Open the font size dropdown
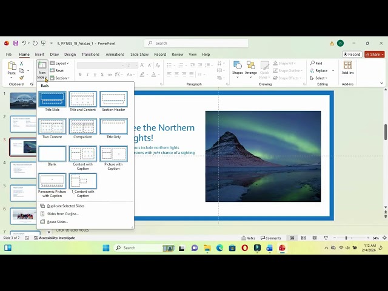 [x=136, y=65]
